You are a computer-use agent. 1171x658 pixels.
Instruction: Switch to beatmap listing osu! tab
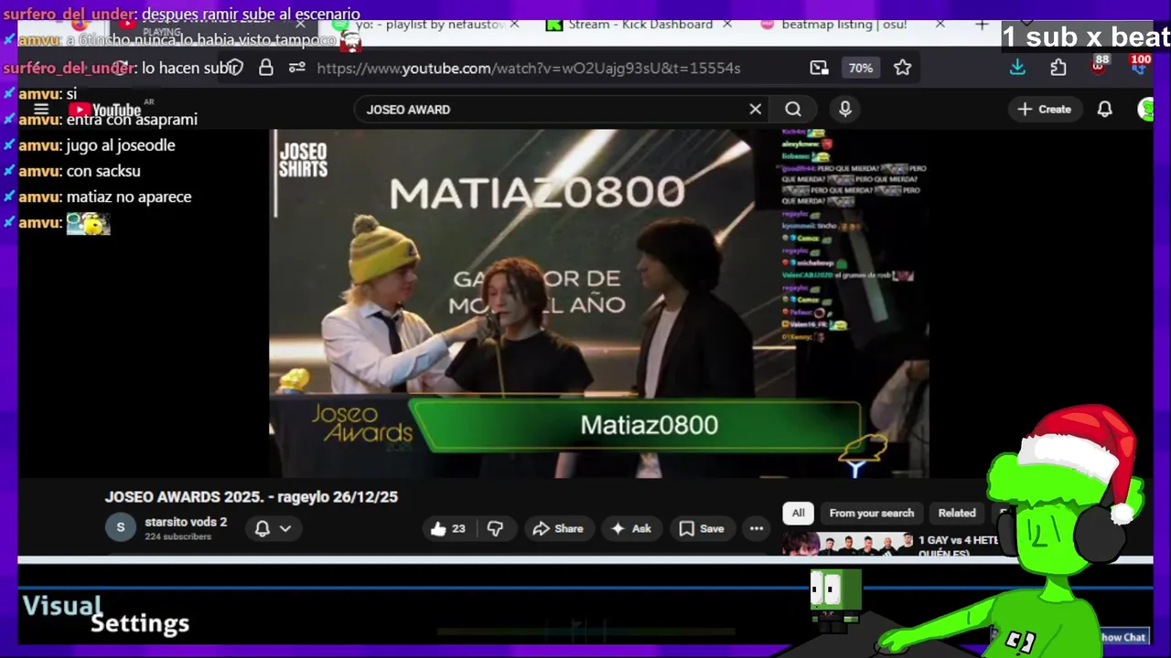pos(843,25)
